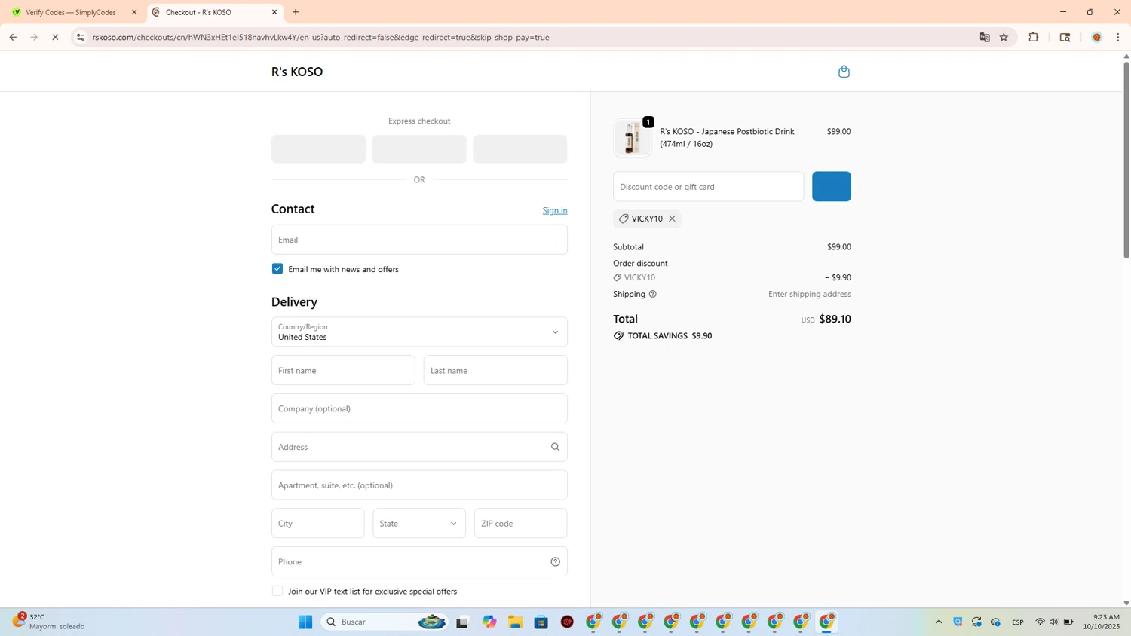This screenshot has width=1131, height=636.
Task: Open the clock showing 9:23 AM
Action: tap(1102, 622)
